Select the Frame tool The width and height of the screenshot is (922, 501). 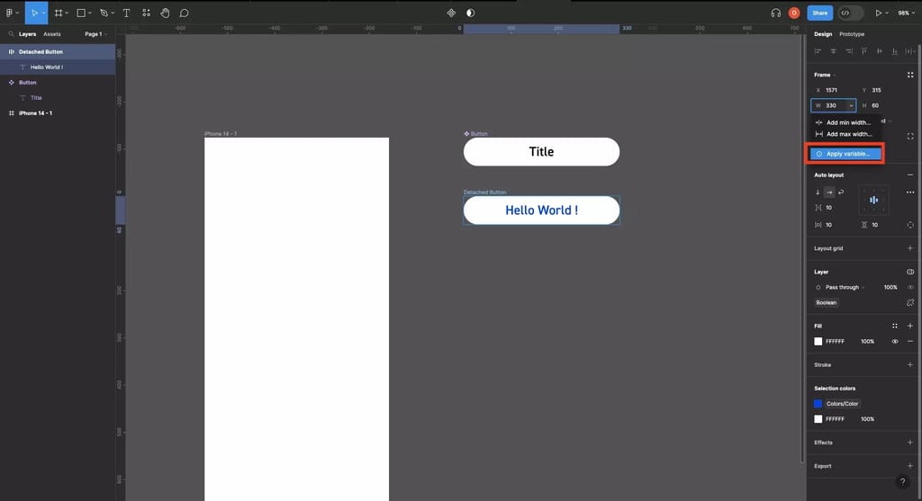59,13
